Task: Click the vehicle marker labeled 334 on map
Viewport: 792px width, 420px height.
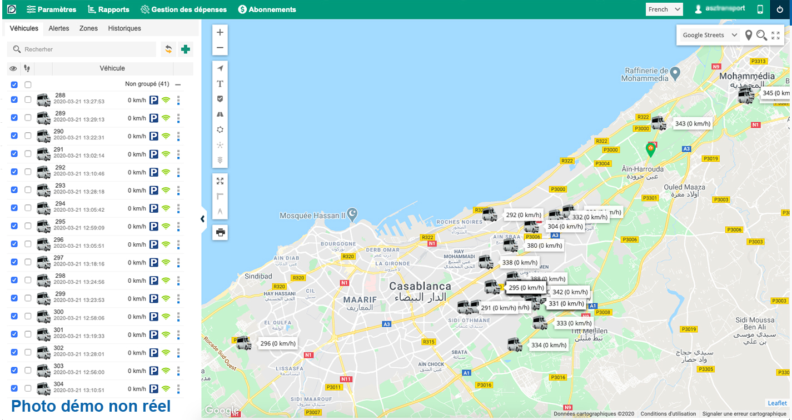Action: 514,344
